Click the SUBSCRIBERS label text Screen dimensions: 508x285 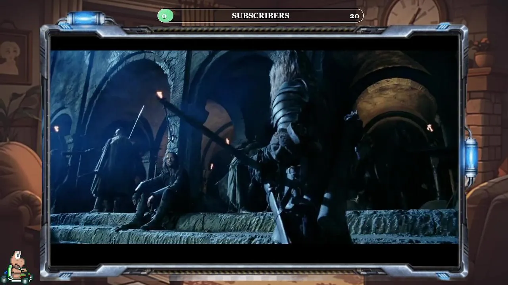point(260,16)
